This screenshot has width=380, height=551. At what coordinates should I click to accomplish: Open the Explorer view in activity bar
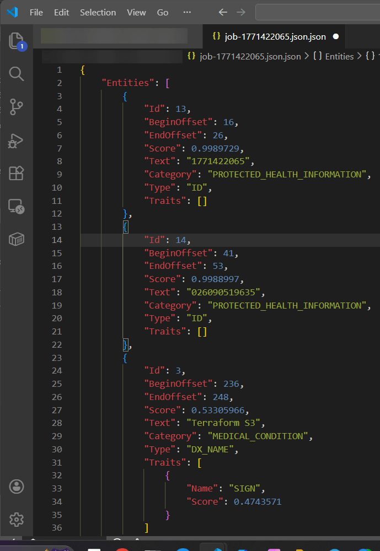(x=17, y=41)
